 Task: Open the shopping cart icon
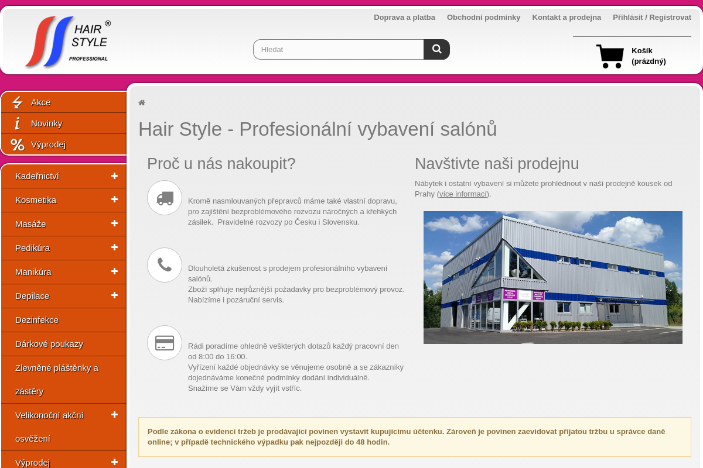point(610,56)
